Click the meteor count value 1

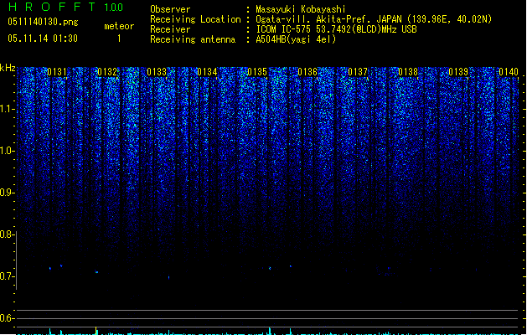[119, 39]
